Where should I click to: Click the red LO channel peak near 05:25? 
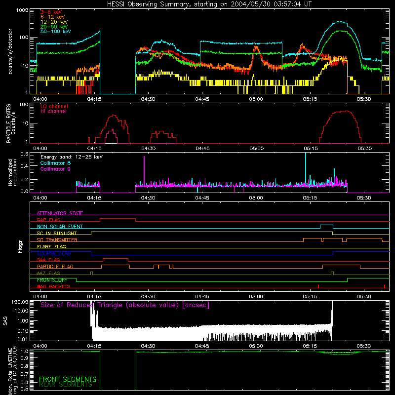(347, 111)
